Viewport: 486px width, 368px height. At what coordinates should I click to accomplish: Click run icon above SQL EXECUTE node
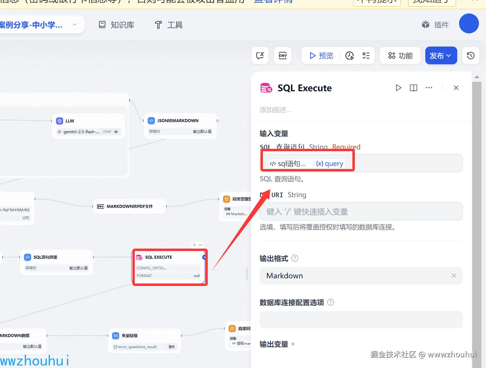coord(195,245)
